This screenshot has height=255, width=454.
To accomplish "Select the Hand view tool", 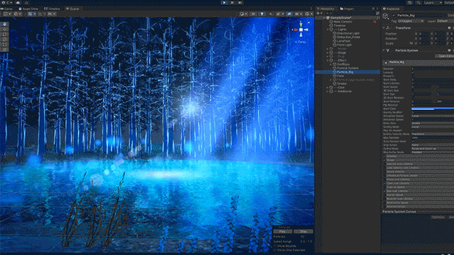I will (4, 25).
